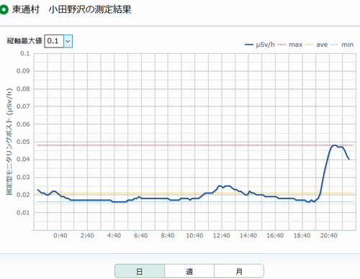The height and width of the screenshot is (279, 360).
Task: Click the peak of the blue curve near 20:40
Action: coord(334,145)
